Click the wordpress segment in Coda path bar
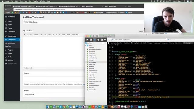This screenshot has height=109, width=194. [157, 43]
